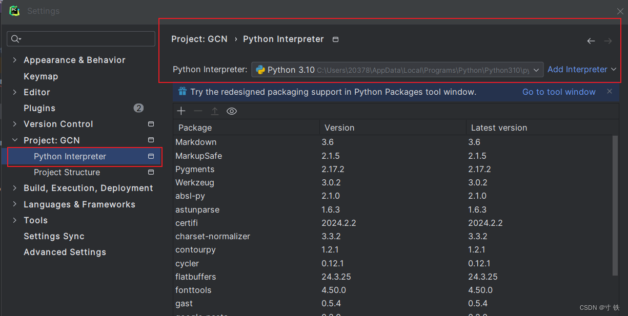Collapse the Project: GCN section

(x=14, y=140)
